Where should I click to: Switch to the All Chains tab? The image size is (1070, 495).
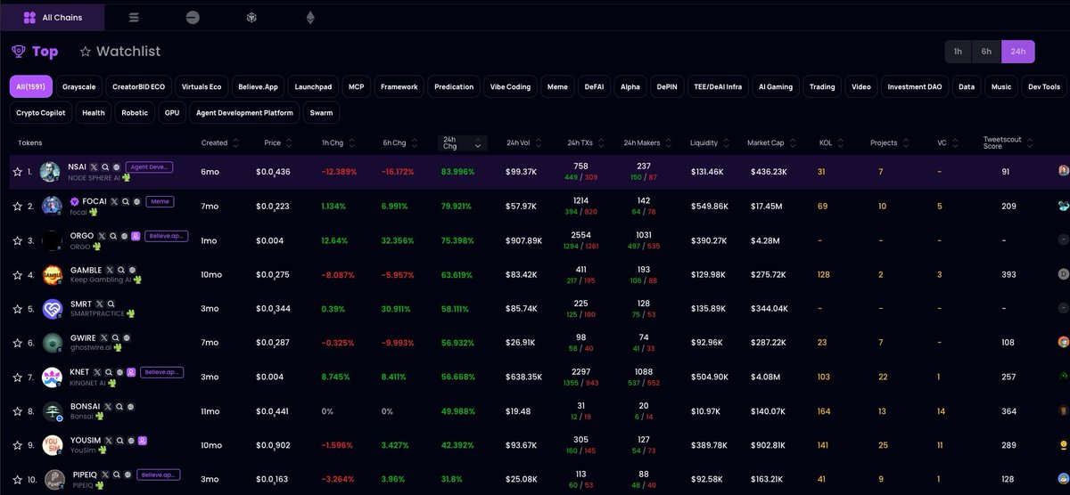coord(53,17)
